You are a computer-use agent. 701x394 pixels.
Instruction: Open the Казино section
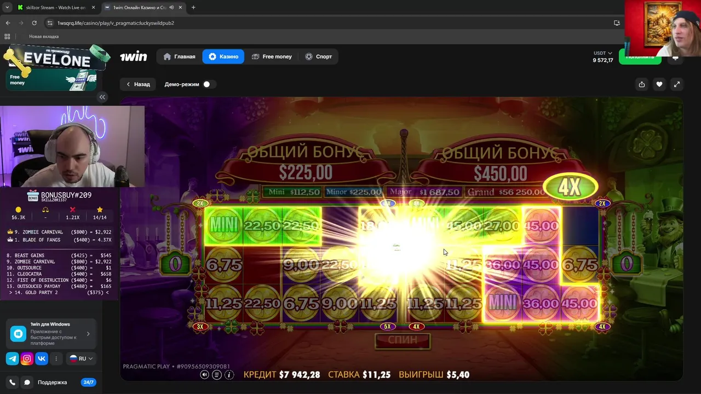point(223,56)
